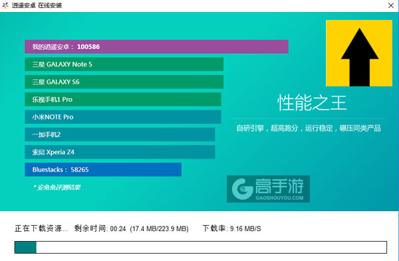
Task: Close the 逍遥安卓 installer window
Action: coord(391,5)
